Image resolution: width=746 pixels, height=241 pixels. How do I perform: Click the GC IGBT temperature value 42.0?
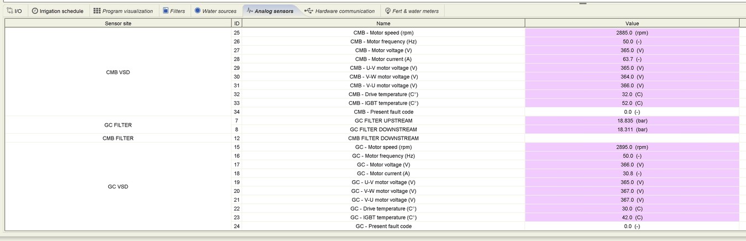click(x=632, y=217)
